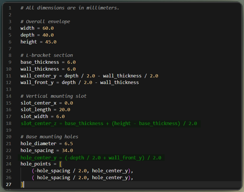Click 'hole_diameter' on line 21
This screenshot has width=244, height=192.
(38, 144)
